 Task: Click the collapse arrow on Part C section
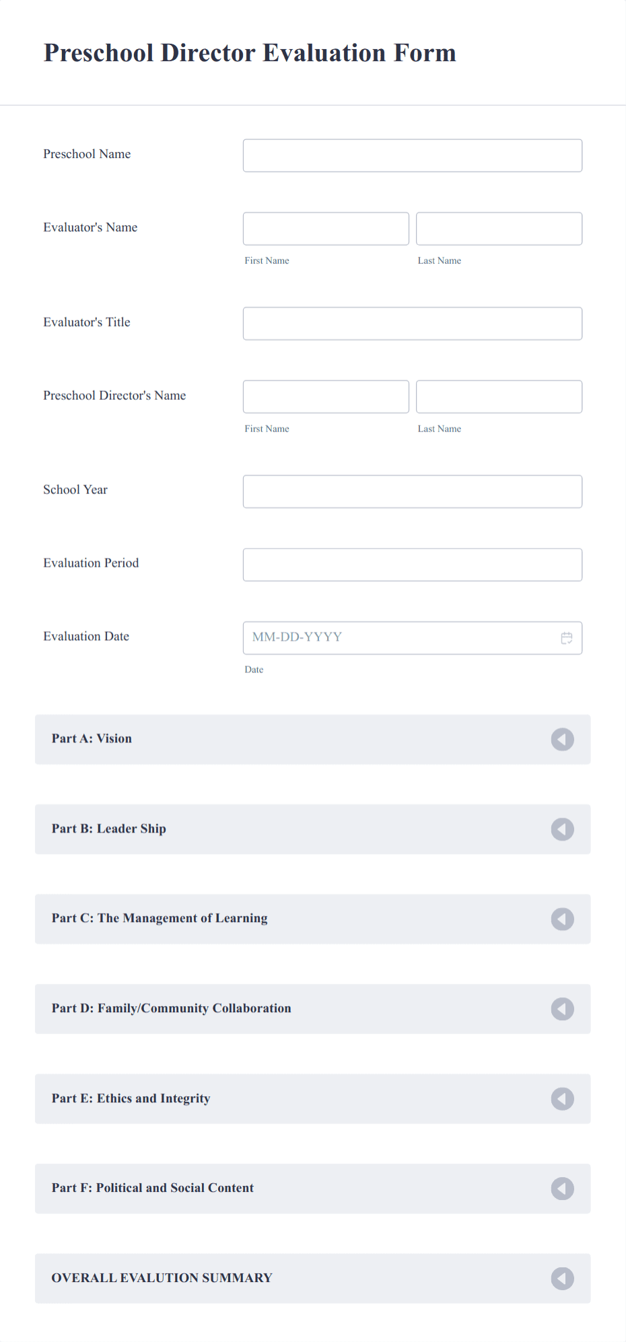point(562,919)
